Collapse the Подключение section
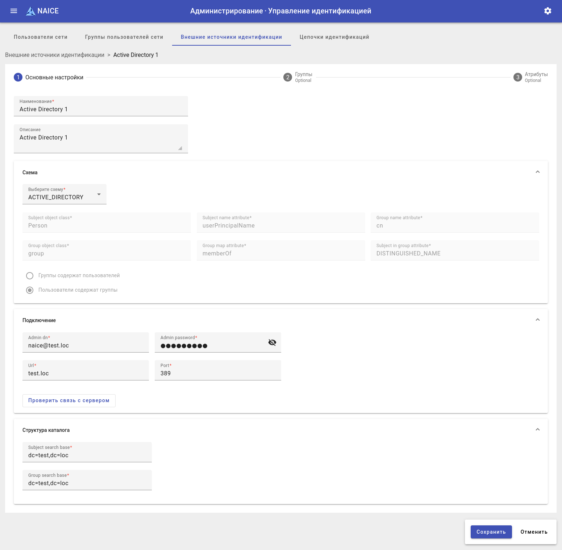The height and width of the screenshot is (550, 562). click(x=537, y=320)
